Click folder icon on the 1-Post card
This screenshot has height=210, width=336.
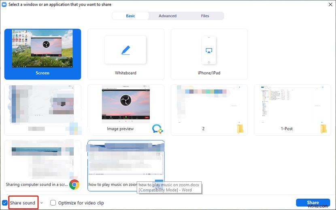323,129
